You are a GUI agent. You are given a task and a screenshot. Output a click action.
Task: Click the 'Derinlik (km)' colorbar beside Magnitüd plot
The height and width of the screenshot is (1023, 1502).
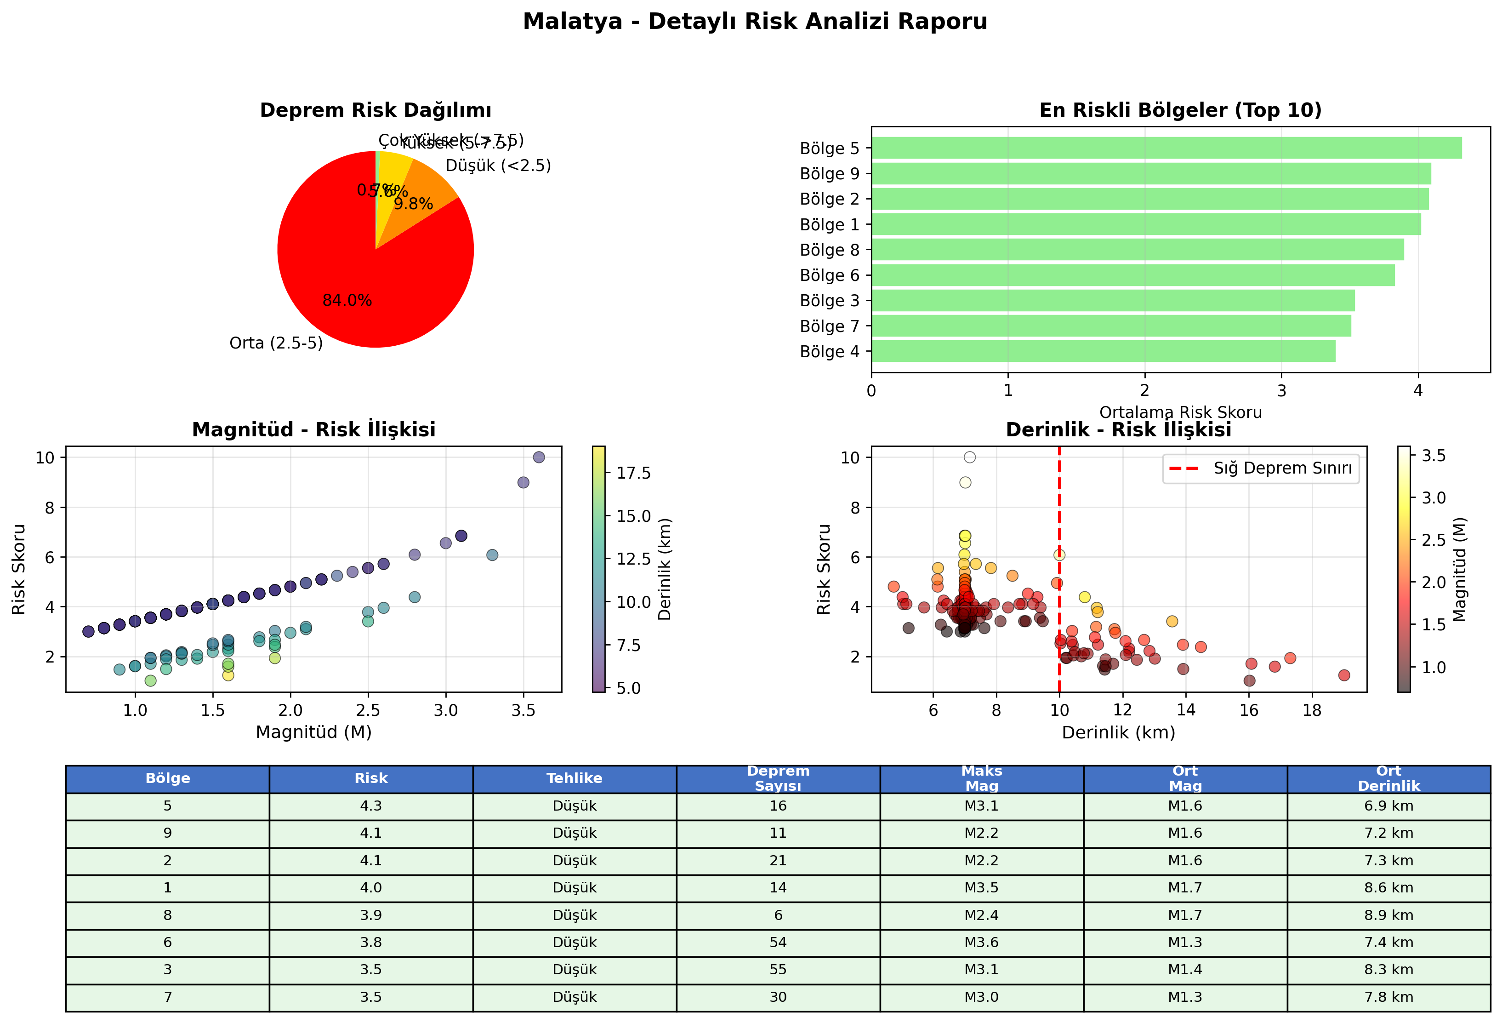[599, 569]
